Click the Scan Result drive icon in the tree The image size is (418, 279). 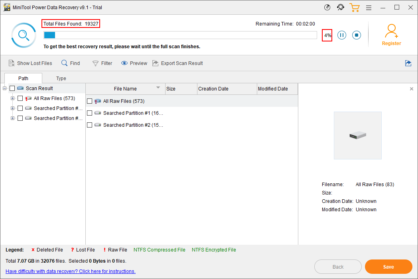[20, 88]
